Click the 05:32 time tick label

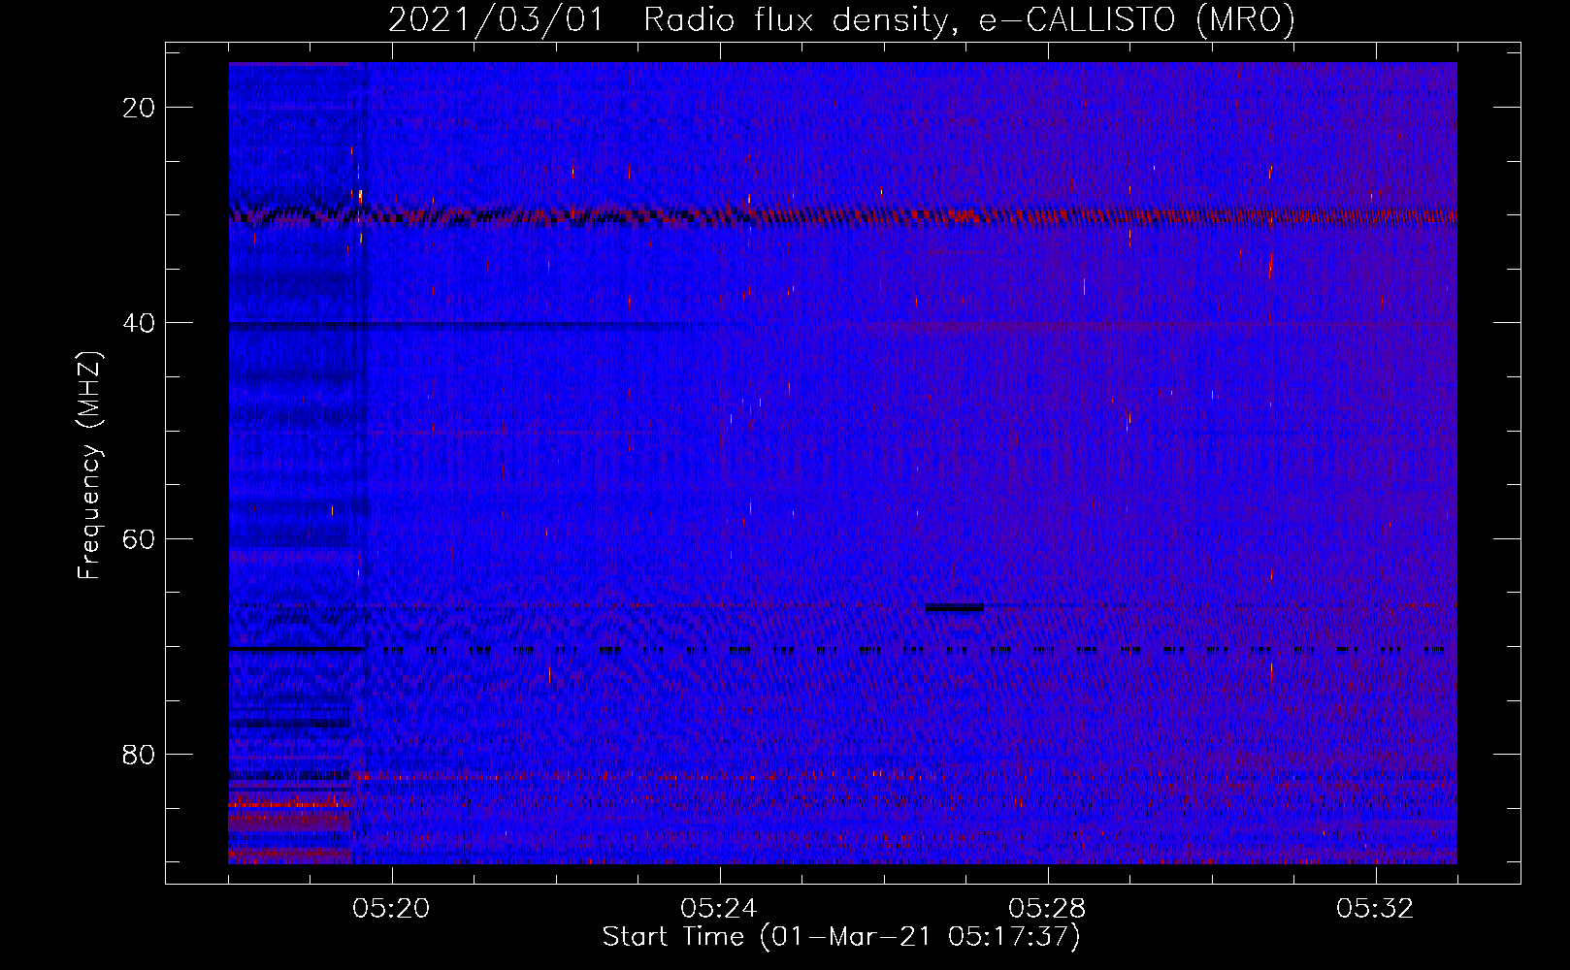1375,909
